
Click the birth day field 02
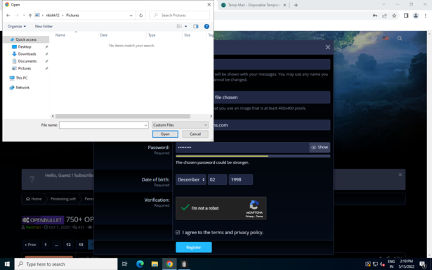tap(217, 180)
